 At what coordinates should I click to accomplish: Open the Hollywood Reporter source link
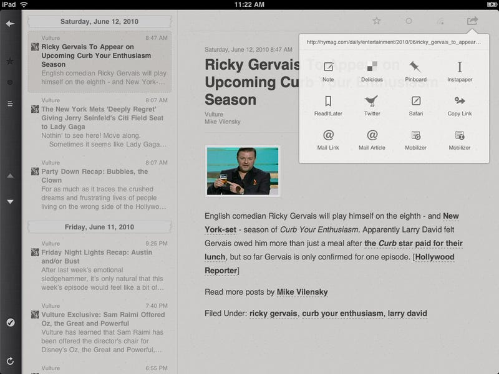click(329, 264)
